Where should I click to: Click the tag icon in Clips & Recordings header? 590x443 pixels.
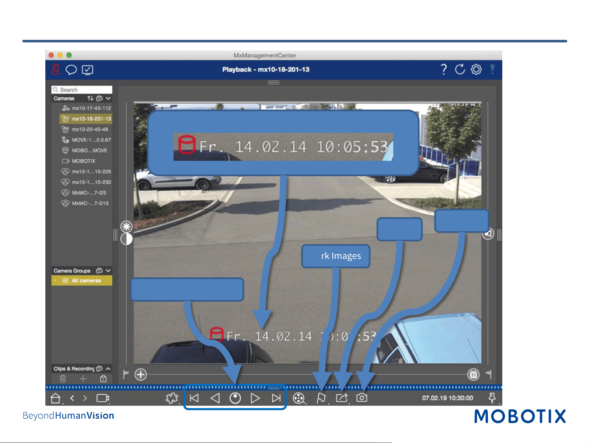coord(99,368)
